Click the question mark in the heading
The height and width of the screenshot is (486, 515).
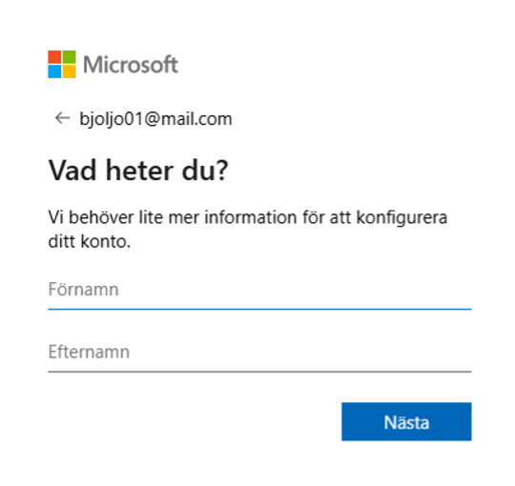pos(222,170)
